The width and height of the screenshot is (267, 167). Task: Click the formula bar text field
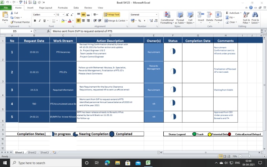tap(156, 31)
